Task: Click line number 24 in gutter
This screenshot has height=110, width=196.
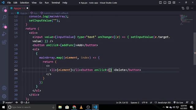Action: point(16,70)
